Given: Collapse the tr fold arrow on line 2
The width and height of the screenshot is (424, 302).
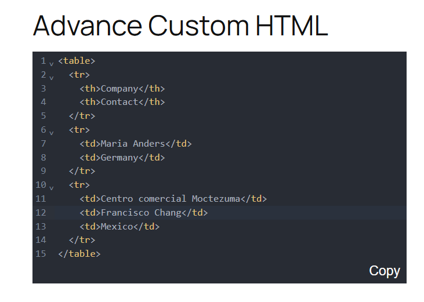Looking at the screenshot, I should (x=52, y=78).
